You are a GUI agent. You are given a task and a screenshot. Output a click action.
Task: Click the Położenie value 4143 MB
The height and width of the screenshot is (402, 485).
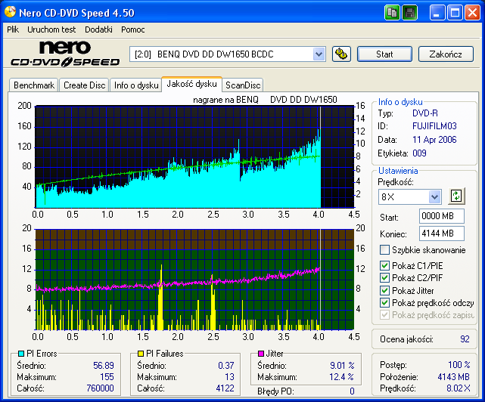(453, 377)
